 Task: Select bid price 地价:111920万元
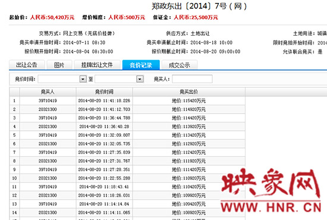[188, 161]
